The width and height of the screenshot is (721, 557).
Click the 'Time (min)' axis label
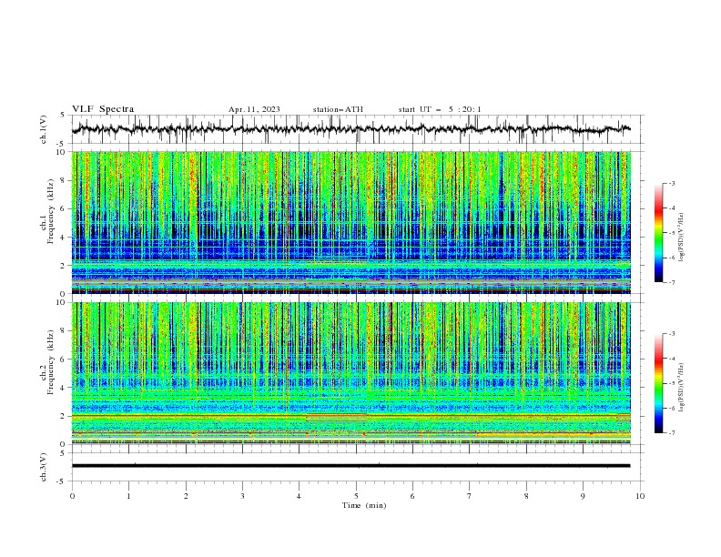tap(364, 505)
